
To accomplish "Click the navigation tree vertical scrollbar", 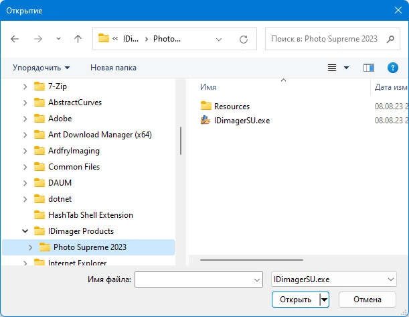I will (181, 141).
